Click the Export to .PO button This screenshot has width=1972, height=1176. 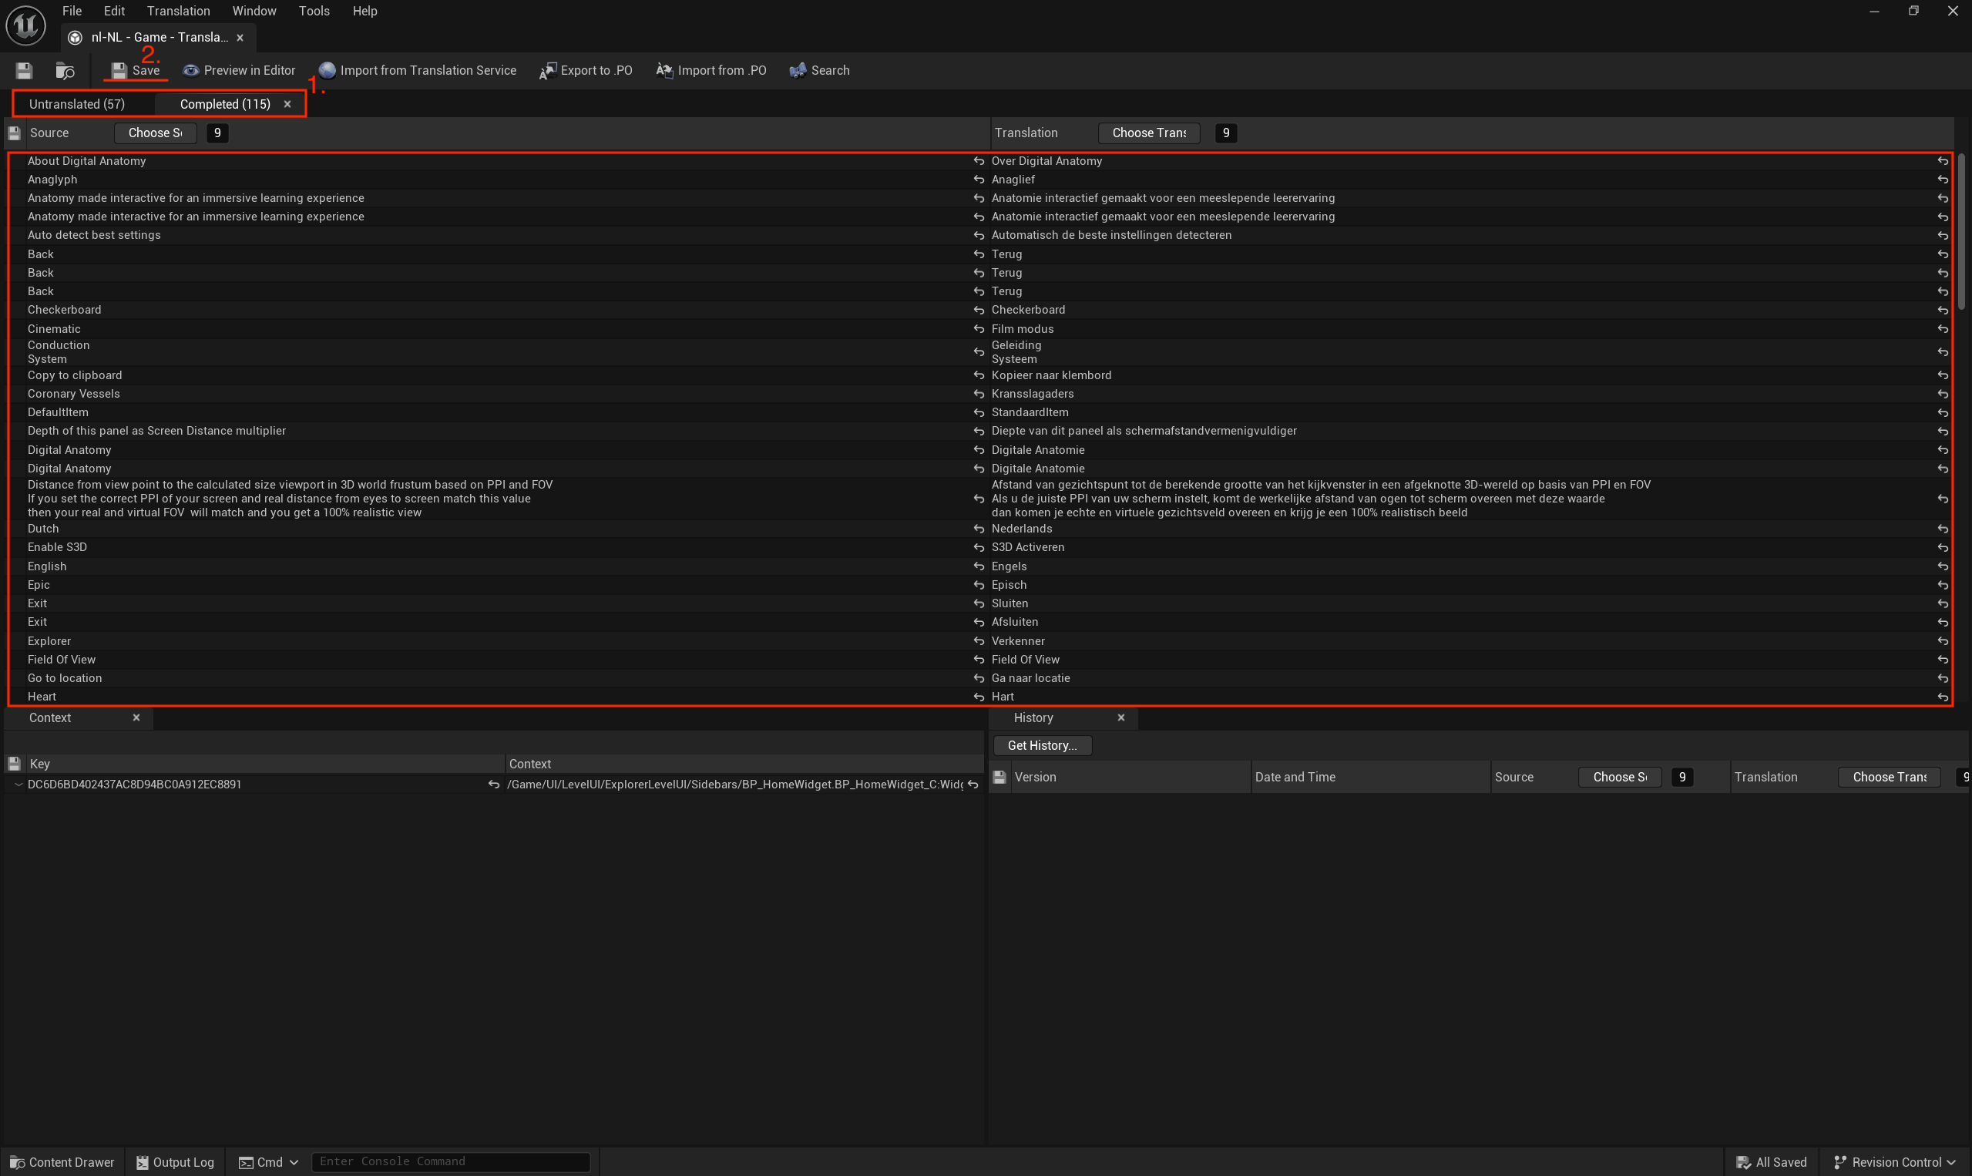click(x=586, y=71)
